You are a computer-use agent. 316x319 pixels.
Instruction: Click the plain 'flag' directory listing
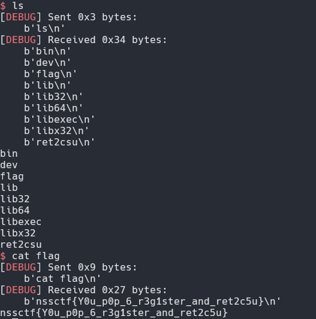tap(12, 177)
